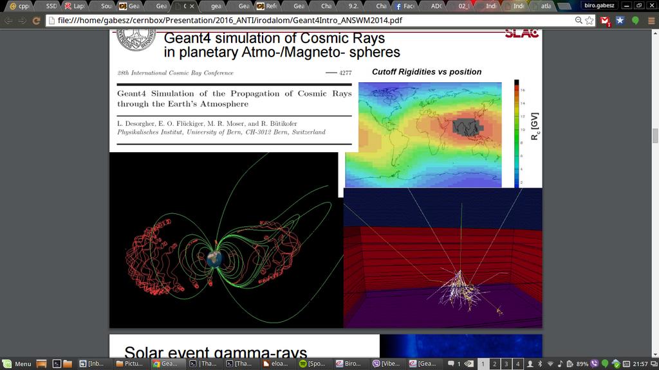Switch to the Viber '[Vibe...' taskbar window
The image size is (659, 370).
click(386, 364)
